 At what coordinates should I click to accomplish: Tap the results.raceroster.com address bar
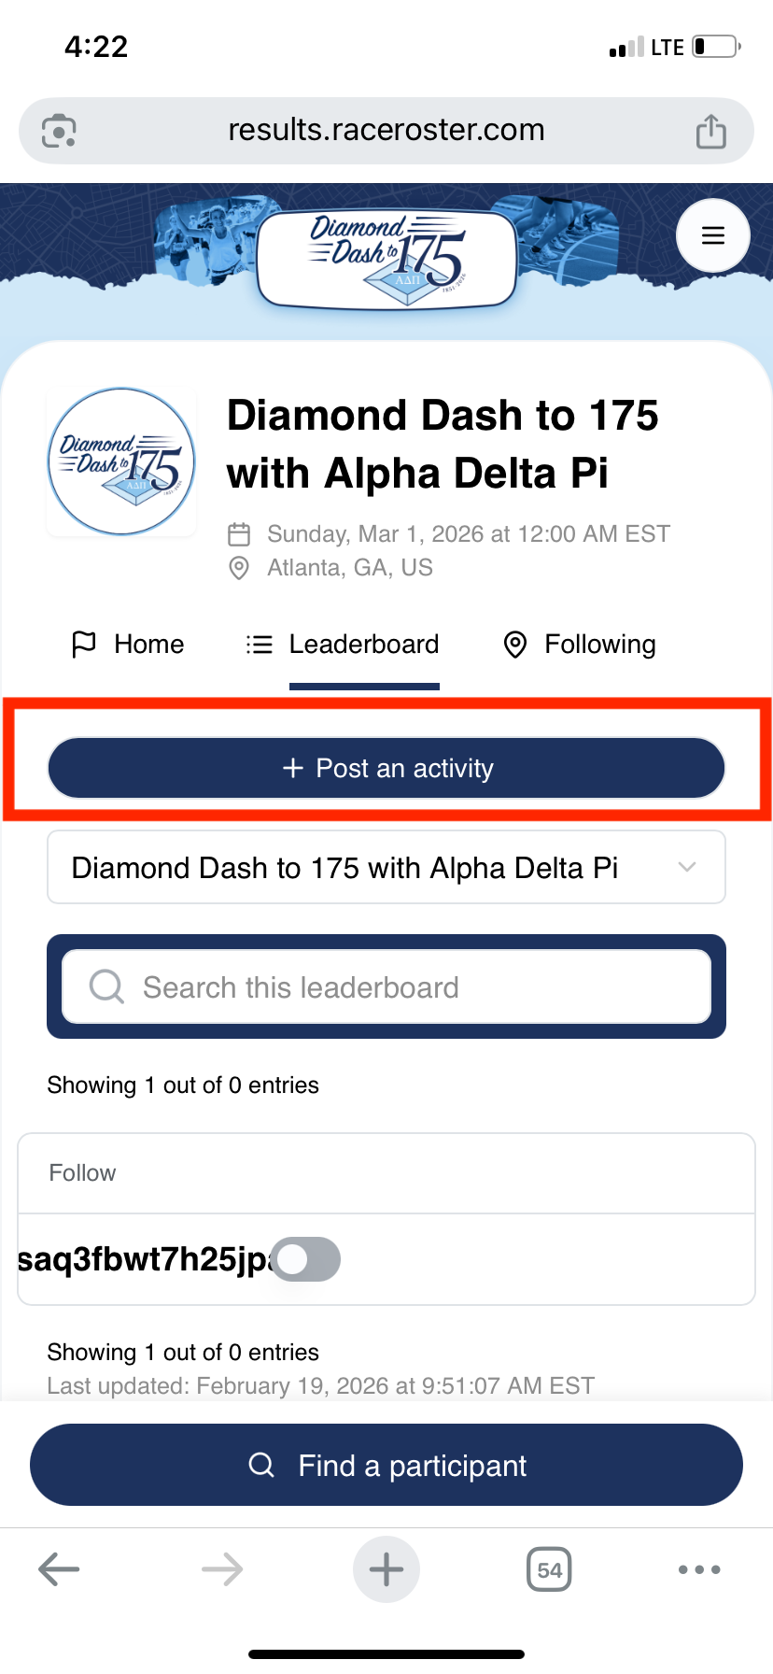pyautogui.click(x=386, y=131)
